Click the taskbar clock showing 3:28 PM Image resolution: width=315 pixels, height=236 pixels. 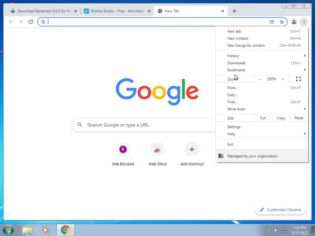tap(299, 230)
